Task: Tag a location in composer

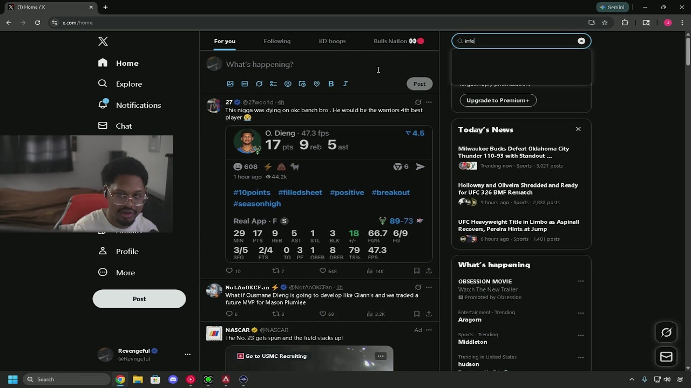Action: coord(317,84)
